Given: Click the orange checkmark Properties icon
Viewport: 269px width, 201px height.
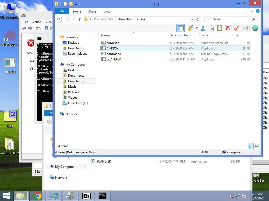Looking at the screenshot, I should coord(236,28).
